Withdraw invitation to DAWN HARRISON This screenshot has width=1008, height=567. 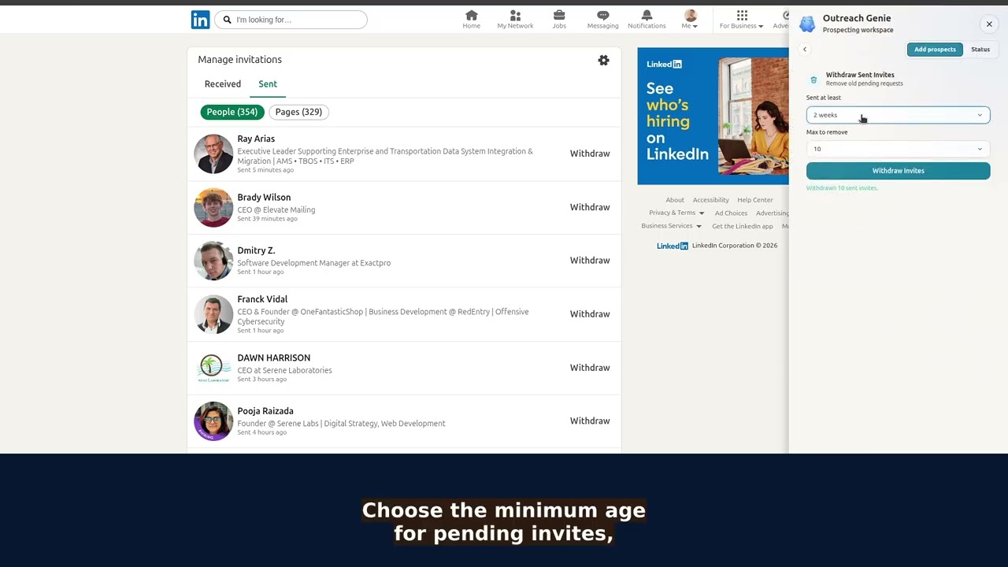tap(590, 368)
